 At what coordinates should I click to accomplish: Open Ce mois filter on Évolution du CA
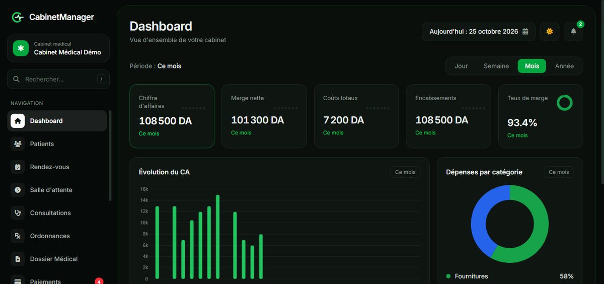pyautogui.click(x=405, y=172)
